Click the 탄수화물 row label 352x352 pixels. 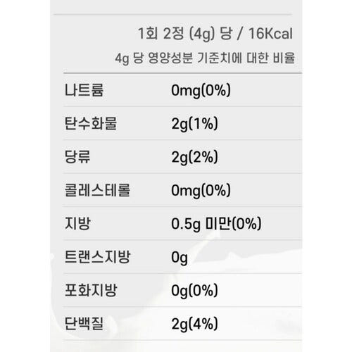pyautogui.click(x=91, y=123)
